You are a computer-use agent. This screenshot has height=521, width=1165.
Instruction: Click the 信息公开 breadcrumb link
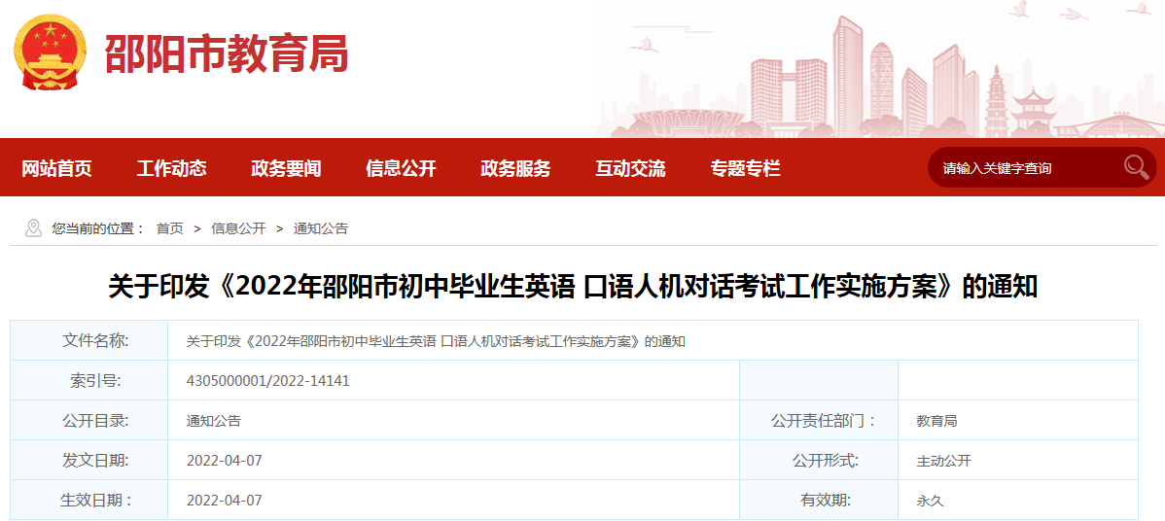(x=238, y=228)
